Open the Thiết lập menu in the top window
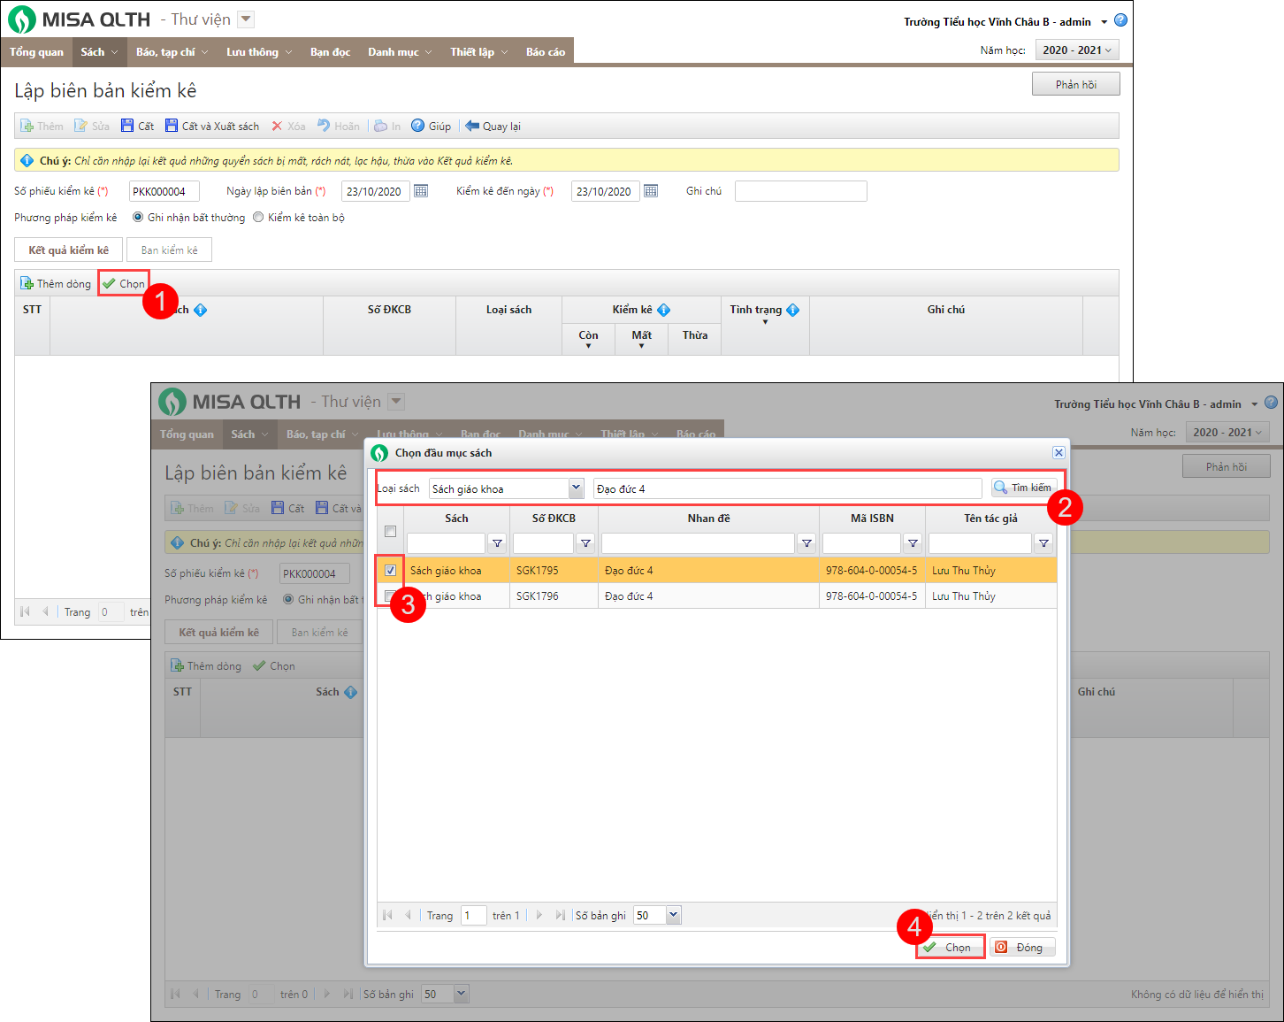1284x1022 pixels. point(478,51)
